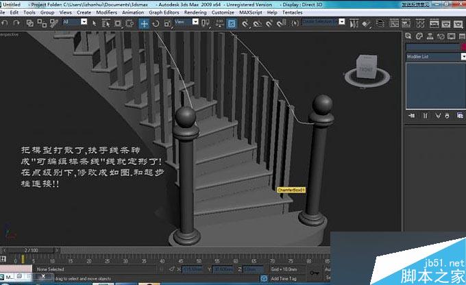Click the Mirror tool icon
This screenshot has height=285, width=466.
pyautogui.click(x=354, y=23)
